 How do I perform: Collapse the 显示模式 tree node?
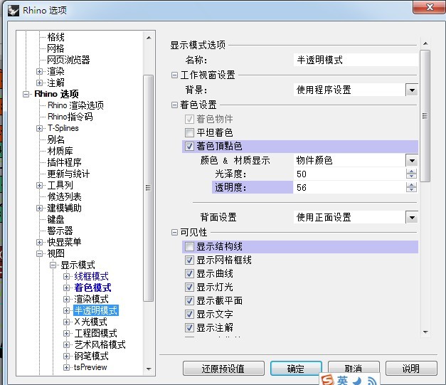click(53, 265)
